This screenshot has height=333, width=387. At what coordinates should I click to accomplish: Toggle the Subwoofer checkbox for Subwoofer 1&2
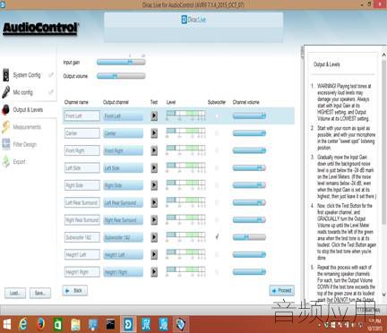(217, 237)
